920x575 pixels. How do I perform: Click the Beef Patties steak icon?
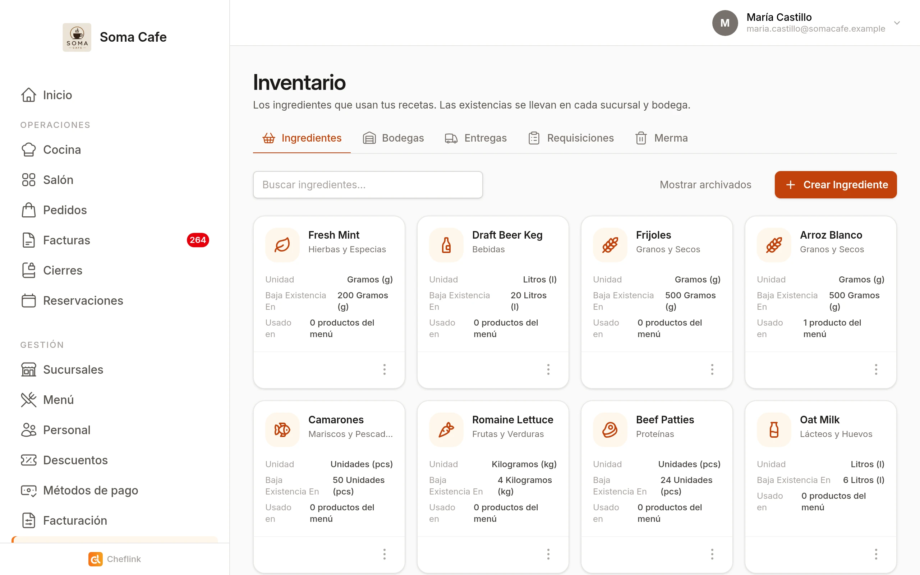tap(610, 430)
